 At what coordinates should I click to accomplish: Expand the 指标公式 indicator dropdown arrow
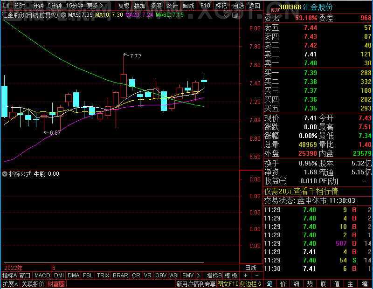pos(5,174)
